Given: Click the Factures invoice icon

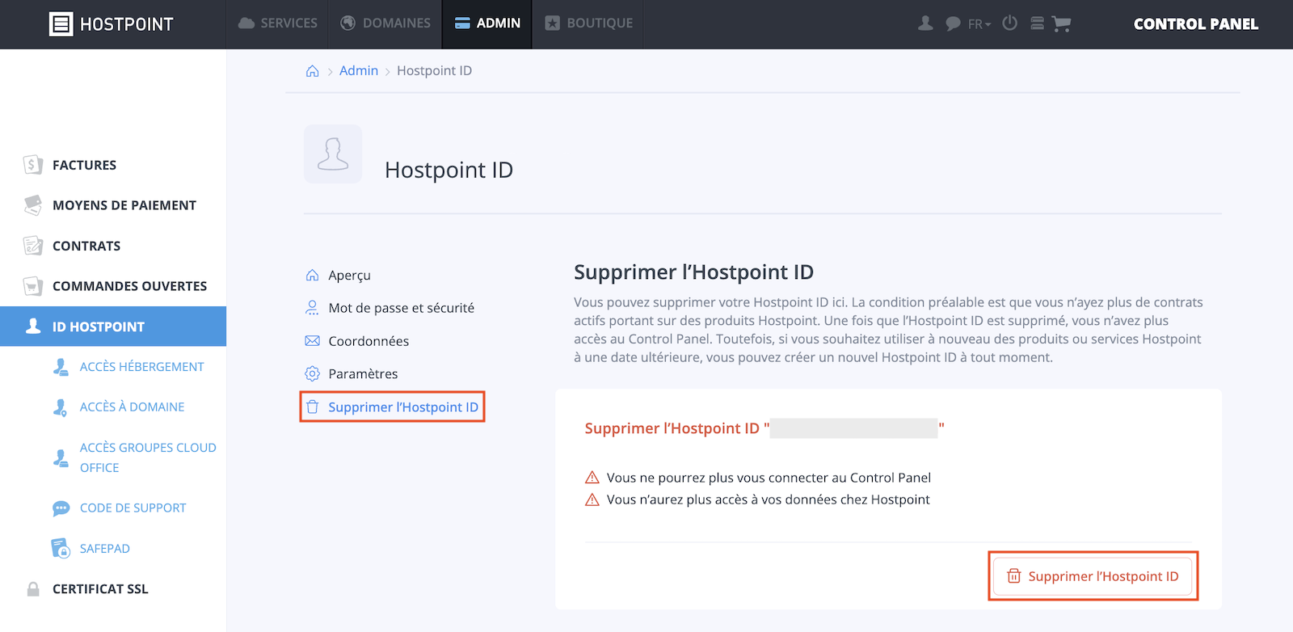Looking at the screenshot, I should click(32, 165).
